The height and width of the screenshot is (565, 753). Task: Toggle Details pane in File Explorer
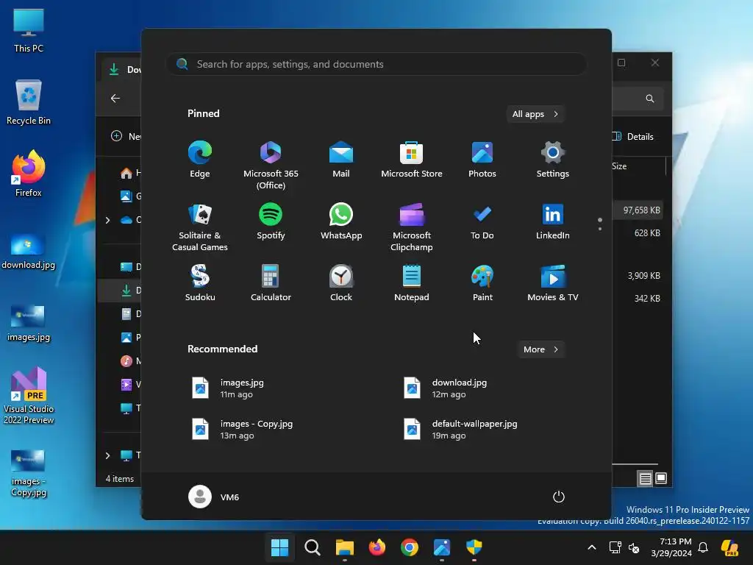pyautogui.click(x=632, y=136)
